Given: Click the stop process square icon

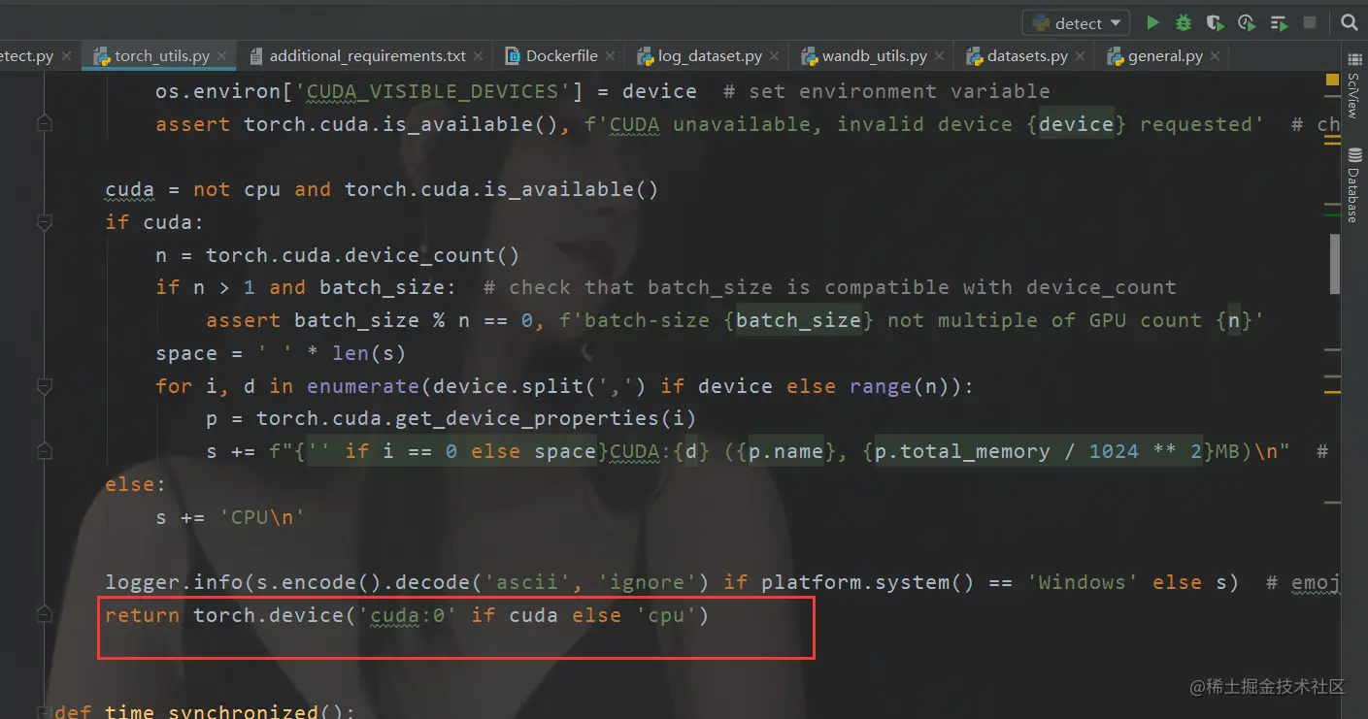Looking at the screenshot, I should (x=1310, y=22).
